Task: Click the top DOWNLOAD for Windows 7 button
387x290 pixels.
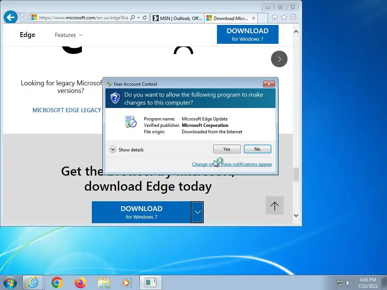Action: (248, 34)
